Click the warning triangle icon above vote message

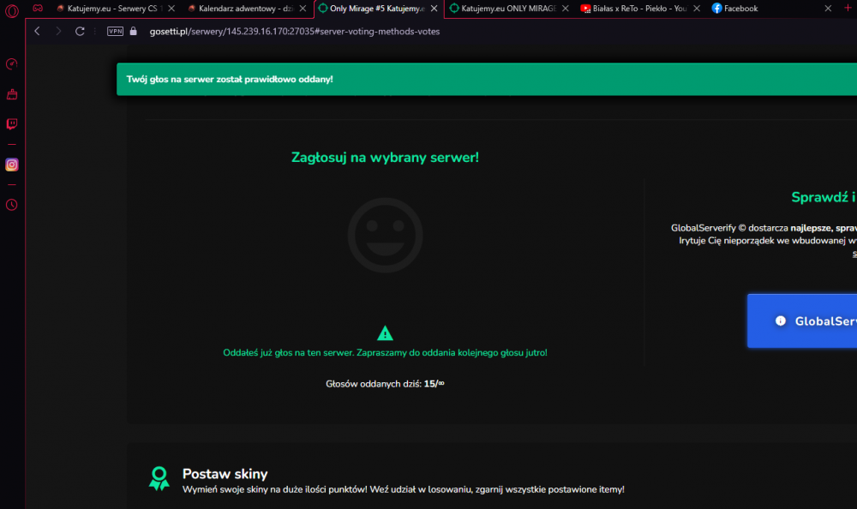click(385, 333)
